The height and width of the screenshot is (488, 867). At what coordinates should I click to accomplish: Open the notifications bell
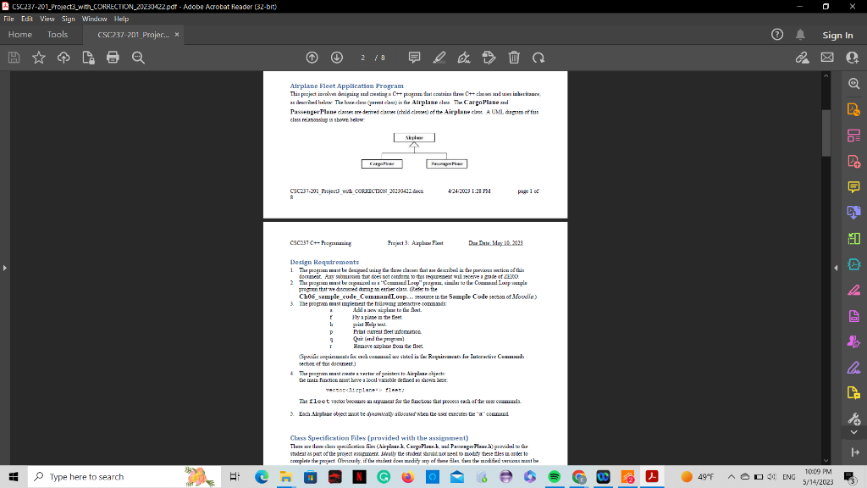pos(800,34)
